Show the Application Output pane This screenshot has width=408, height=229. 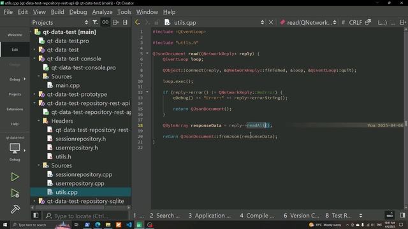210,216
